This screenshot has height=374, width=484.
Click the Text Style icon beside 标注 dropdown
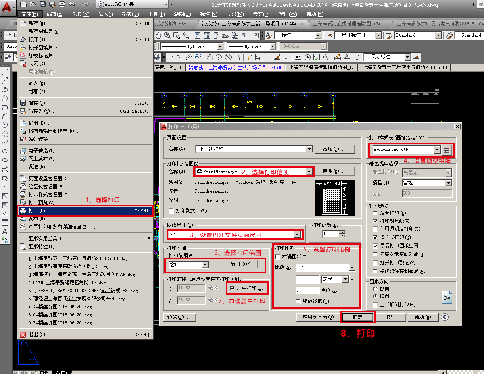(x=269, y=35)
